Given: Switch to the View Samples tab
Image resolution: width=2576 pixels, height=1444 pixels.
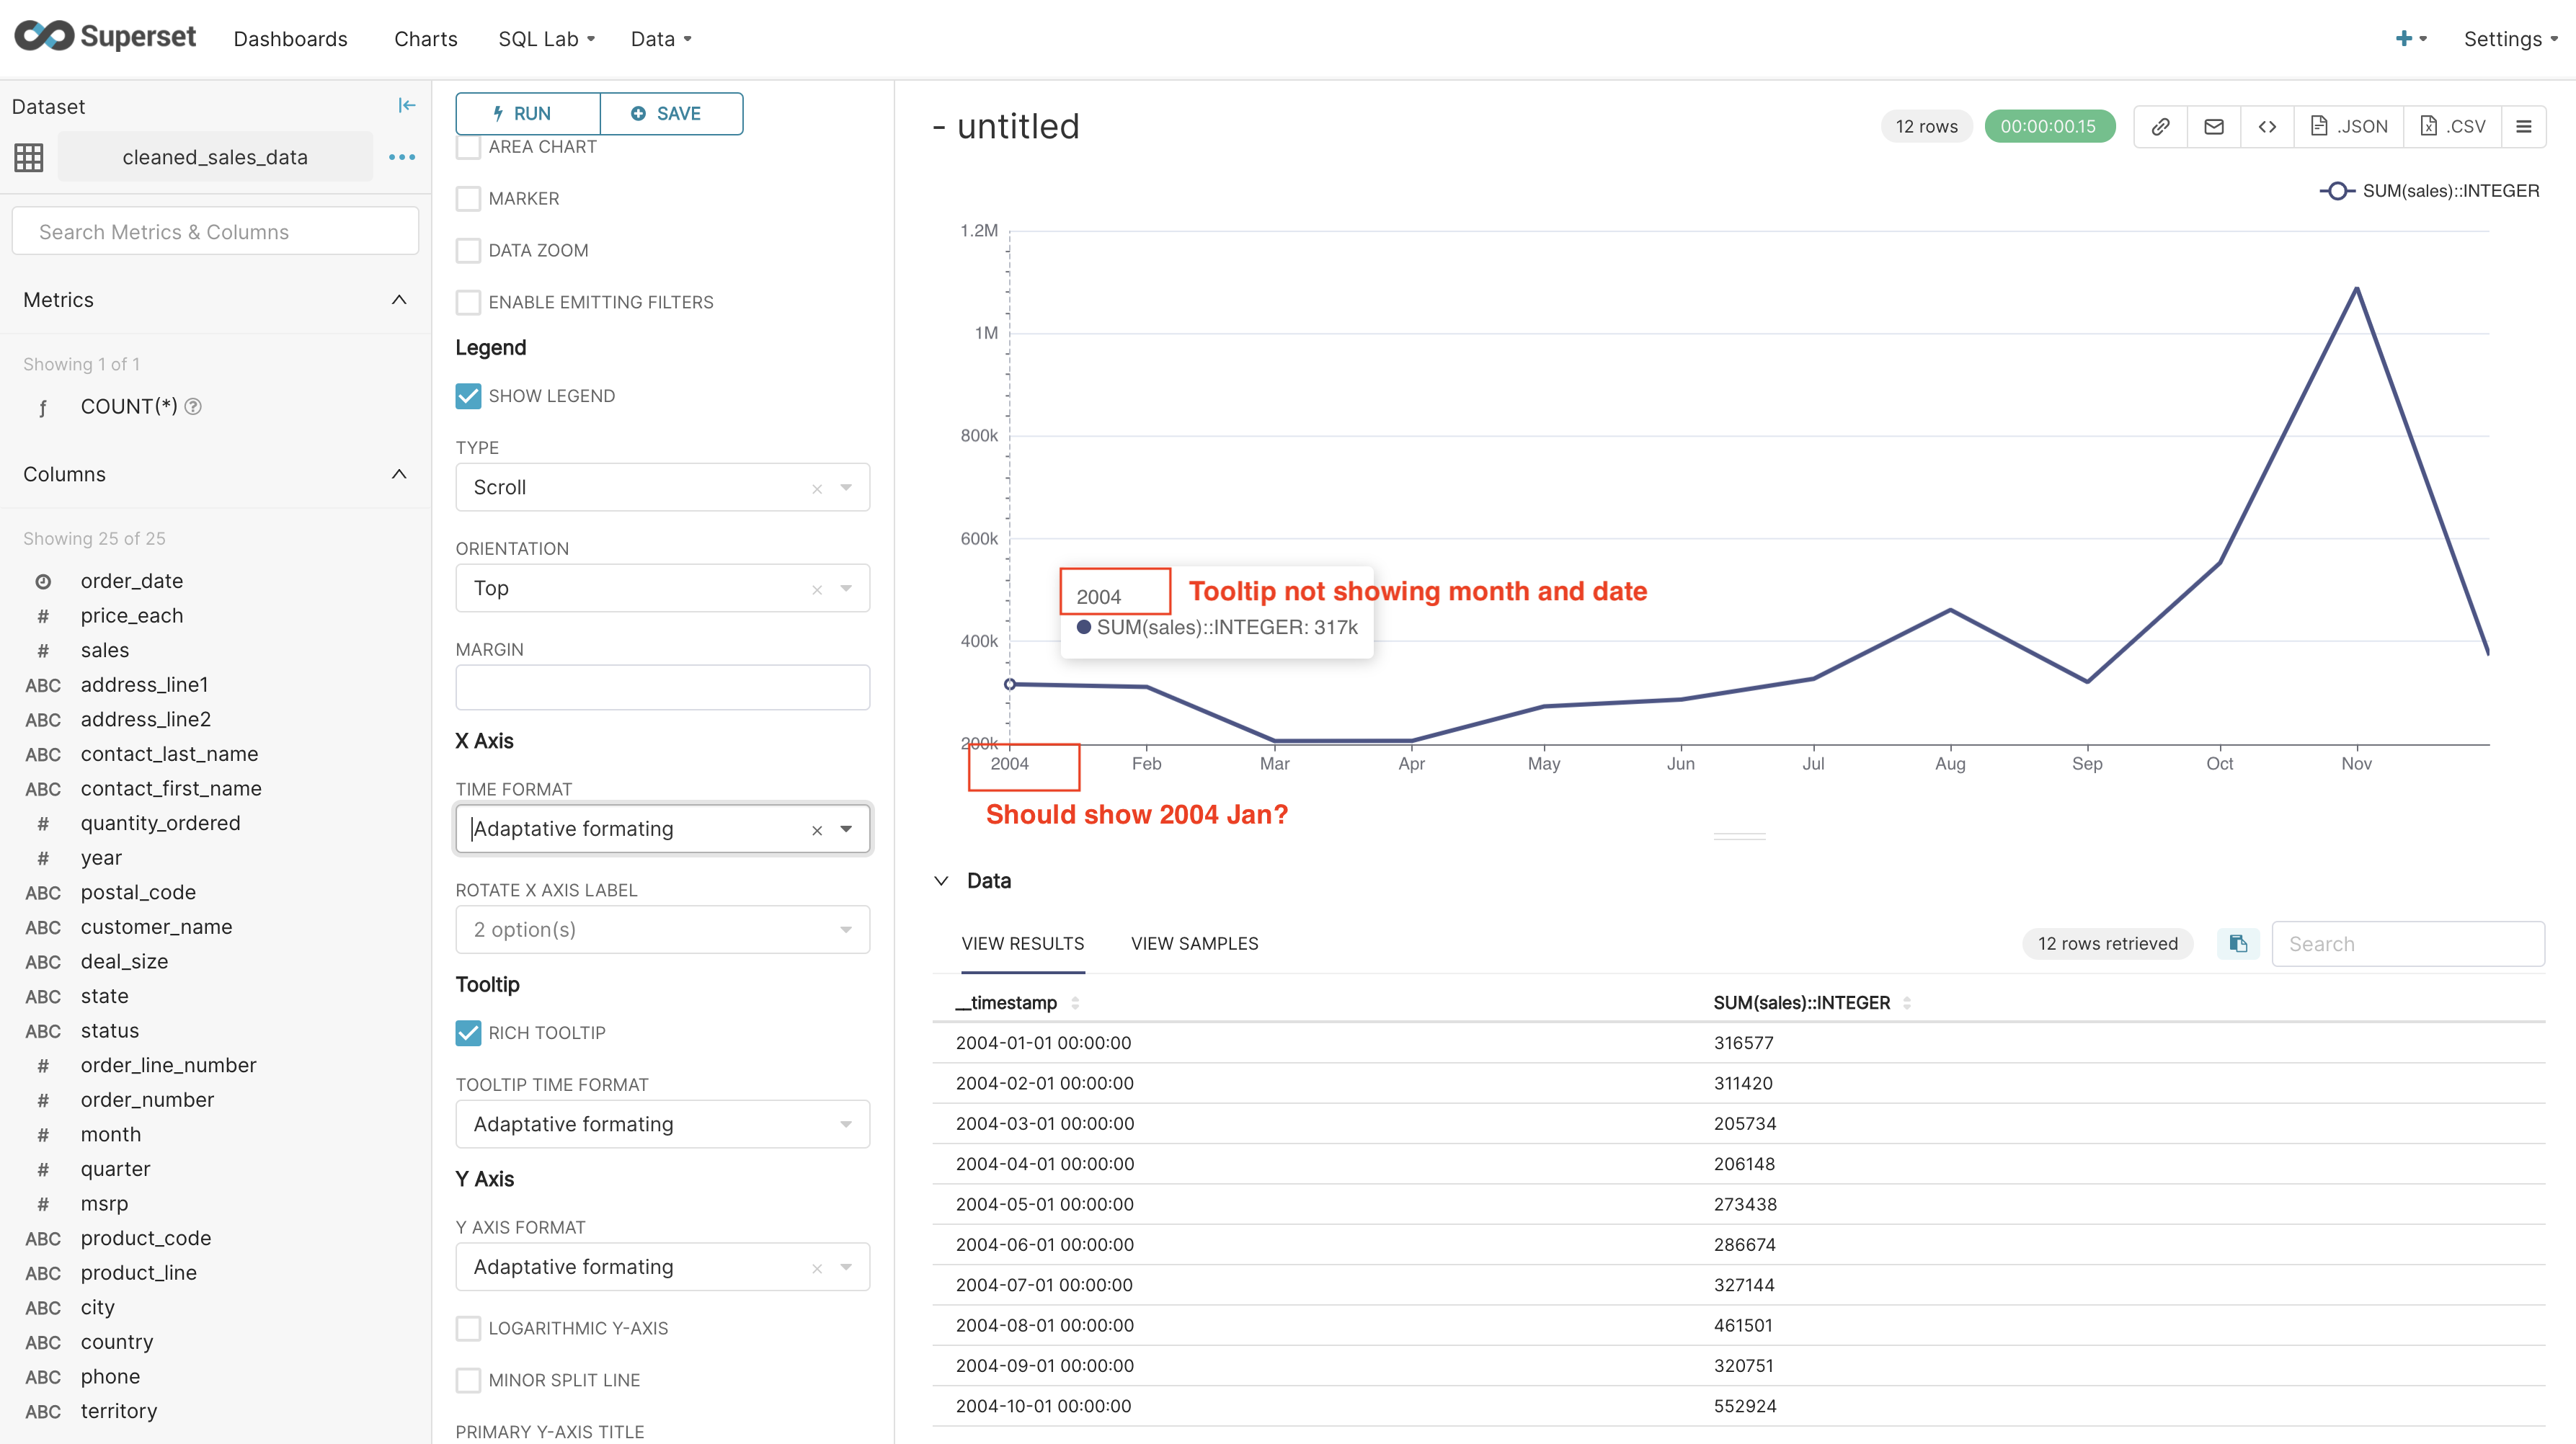Looking at the screenshot, I should click(x=1194, y=943).
